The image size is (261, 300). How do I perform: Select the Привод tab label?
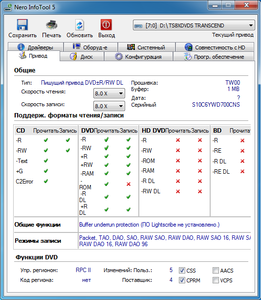38,56
